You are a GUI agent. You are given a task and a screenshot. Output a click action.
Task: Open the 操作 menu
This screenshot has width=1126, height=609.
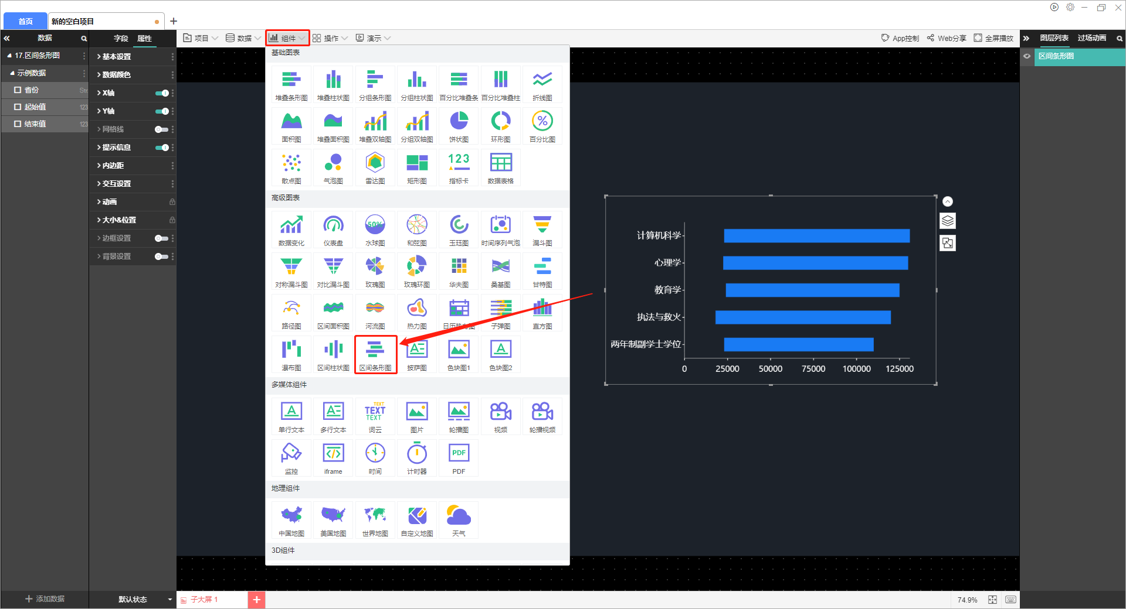point(330,38)
